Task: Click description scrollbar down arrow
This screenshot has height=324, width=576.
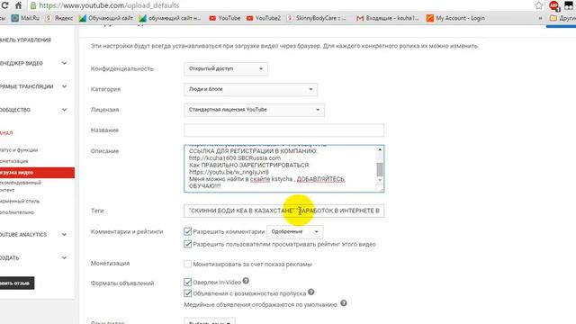Action: click(x=380, y=180)
